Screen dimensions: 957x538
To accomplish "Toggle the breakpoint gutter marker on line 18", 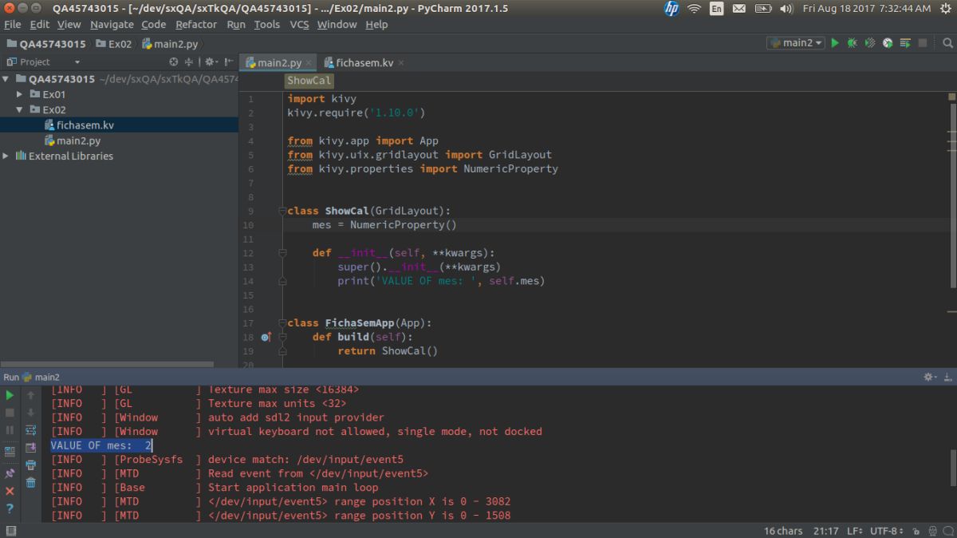I will (266, 337).
